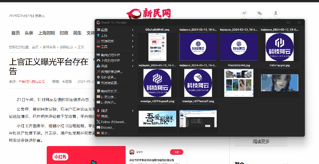Open 头条 in the Xinmin navigation bar
Screen dimensions: 319x164
pos(29,33)
